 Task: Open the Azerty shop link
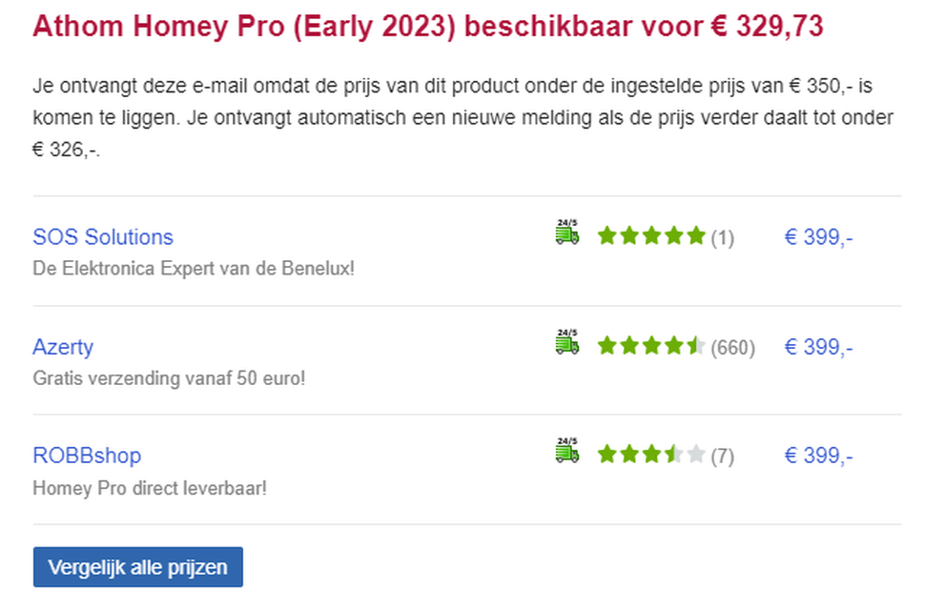pyautogui.click(x=63, y=346)
